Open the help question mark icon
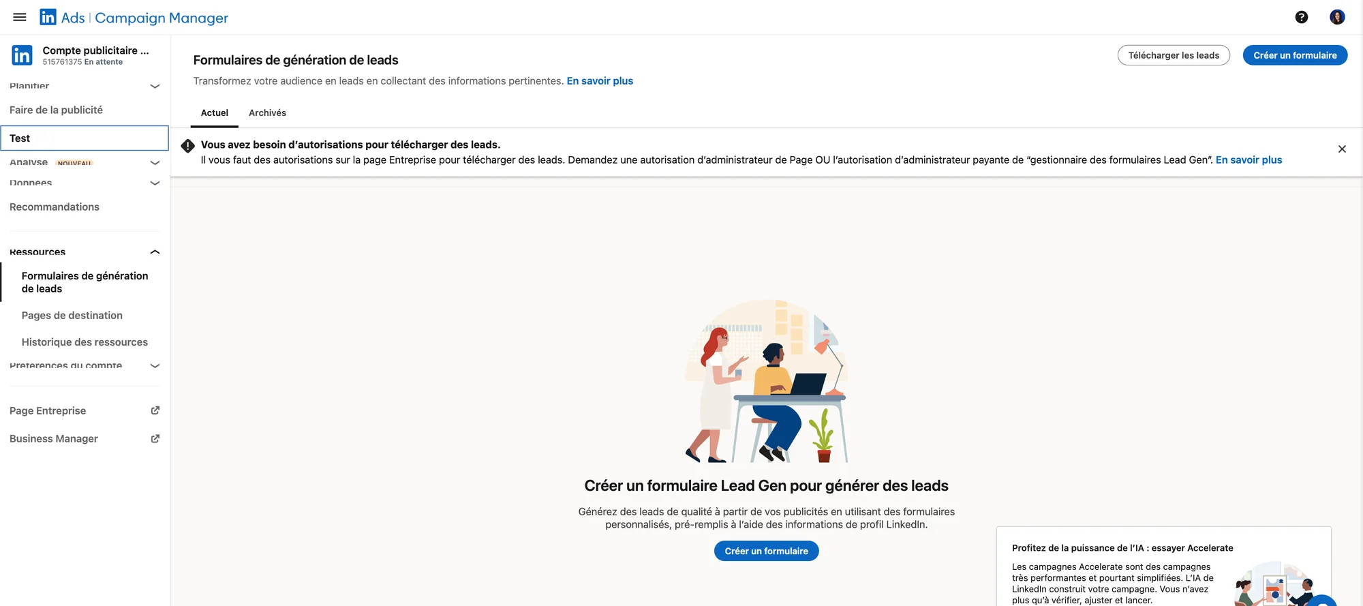The image size is (1363, 606). (x=1302, y=17)
